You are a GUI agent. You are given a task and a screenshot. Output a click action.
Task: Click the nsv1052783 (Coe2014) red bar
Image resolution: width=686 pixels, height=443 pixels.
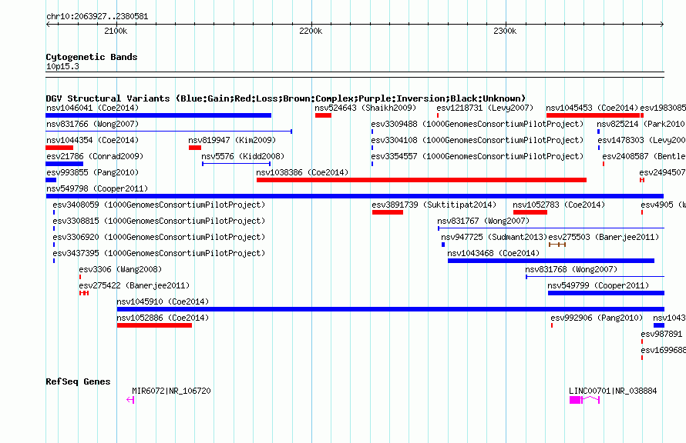530,212
